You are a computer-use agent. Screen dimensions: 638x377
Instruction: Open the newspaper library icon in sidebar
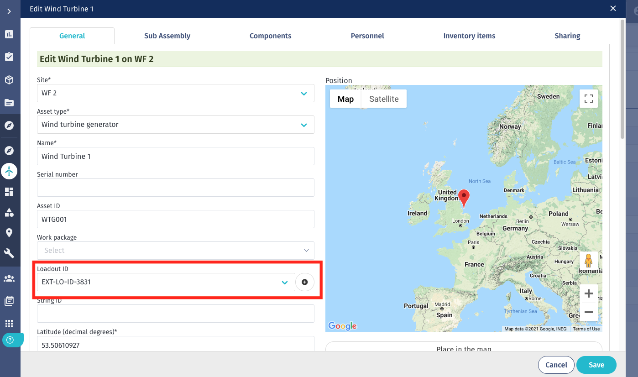[9, 301]
